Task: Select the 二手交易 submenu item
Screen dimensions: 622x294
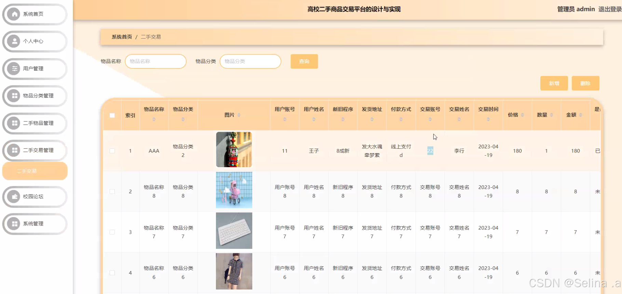Action: 35,171
